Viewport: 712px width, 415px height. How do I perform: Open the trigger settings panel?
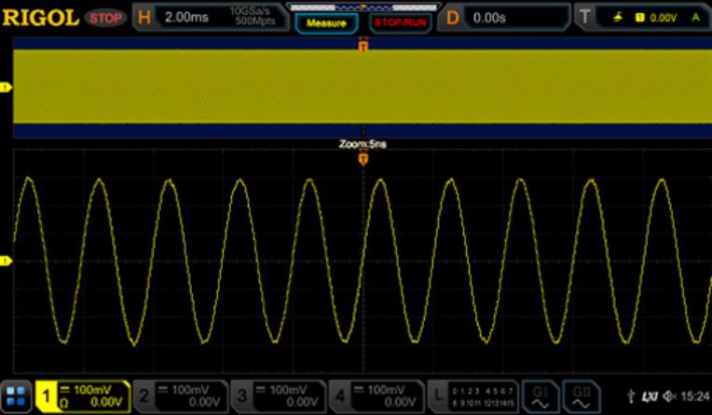[x=641, y=19]
